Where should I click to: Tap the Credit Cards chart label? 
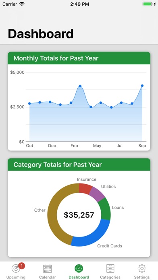110,246
